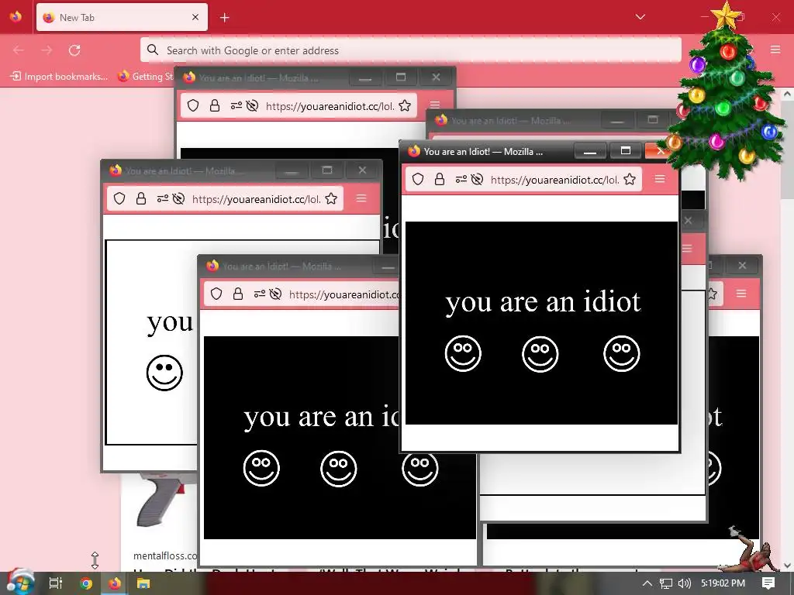
Task: Open the permissions icon in the bottom-center black popup
Action: (x=260, y=294)
